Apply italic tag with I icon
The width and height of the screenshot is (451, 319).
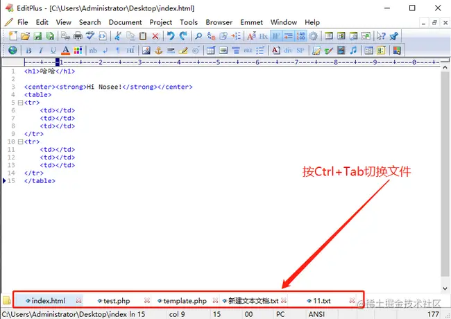(41, 51)
